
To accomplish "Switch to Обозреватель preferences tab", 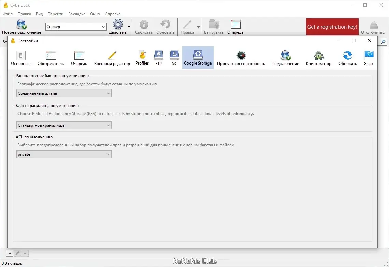I will (51, 58).
